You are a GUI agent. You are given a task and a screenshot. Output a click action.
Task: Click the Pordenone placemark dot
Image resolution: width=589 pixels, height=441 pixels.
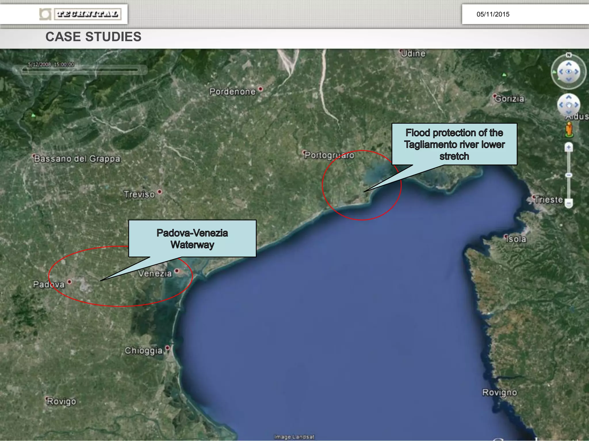(261, 89)
